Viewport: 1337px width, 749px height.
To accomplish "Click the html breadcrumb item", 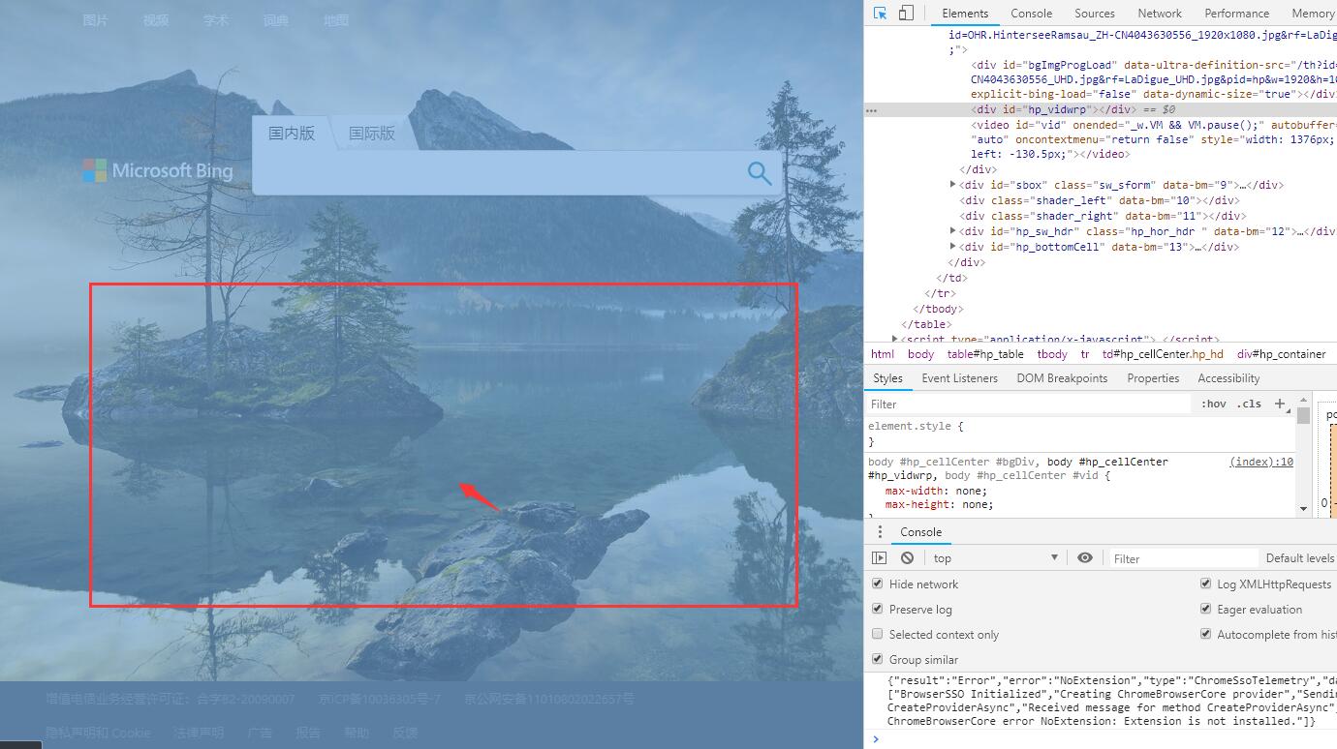I will point(883,354).
